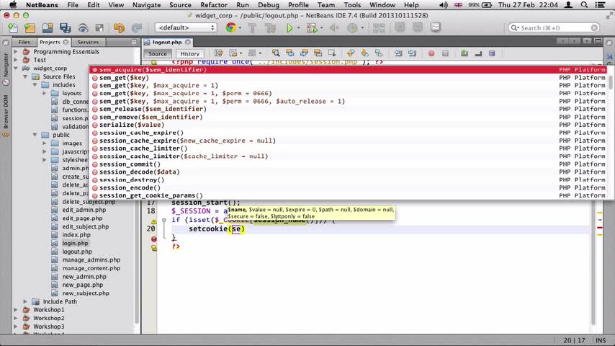Open the Run Project dropdown arrow
The height and width of the screenshot is (346, 615).
click(298, 28)
